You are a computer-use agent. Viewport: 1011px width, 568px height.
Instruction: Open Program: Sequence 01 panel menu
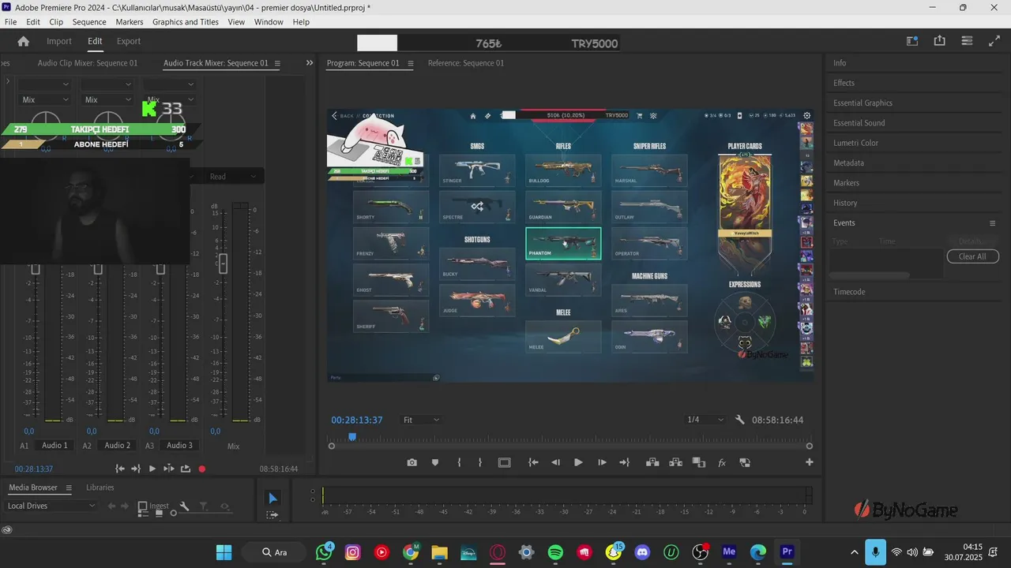(409, 63)
